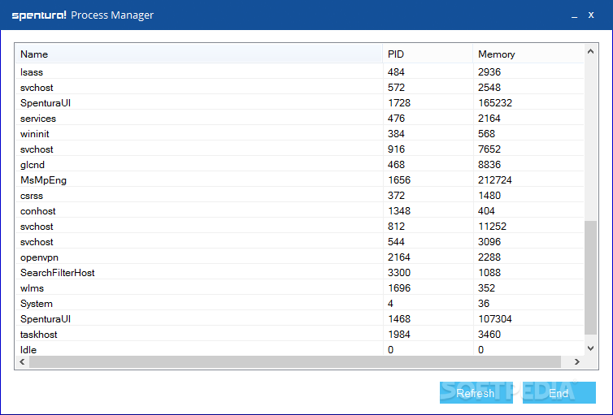
Task: Click memory value 165232
Action: point(495,102)
